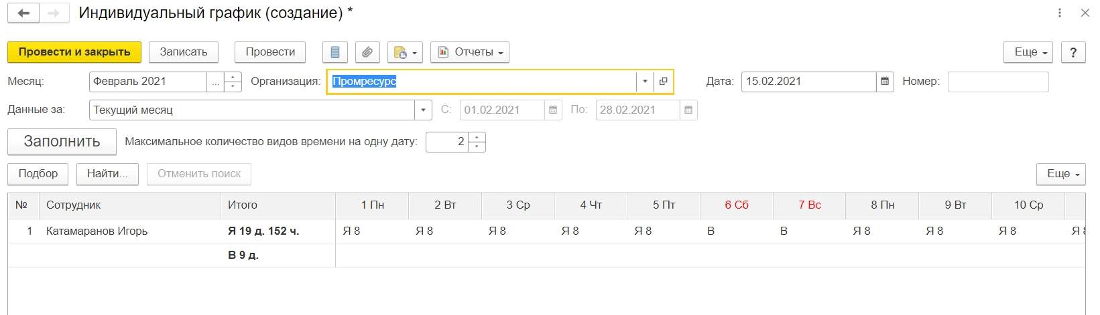Open document movements list icon
The height and width of the screenshot is (315, 1100).
(335, 52)
